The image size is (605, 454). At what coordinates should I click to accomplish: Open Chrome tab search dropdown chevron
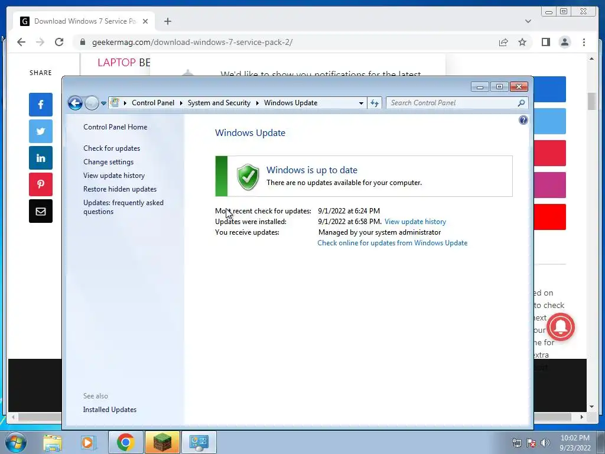(528, 21)
